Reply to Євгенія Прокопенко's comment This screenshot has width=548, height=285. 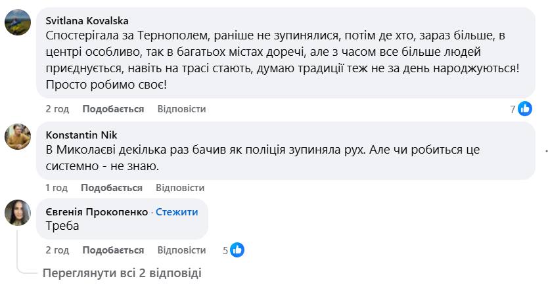pos(182,250)
